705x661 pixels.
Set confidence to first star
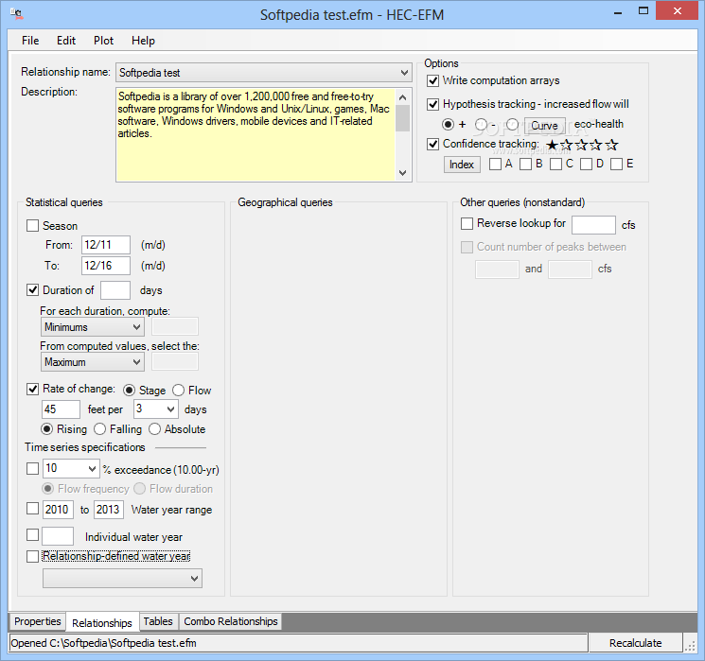pos(552,145)
